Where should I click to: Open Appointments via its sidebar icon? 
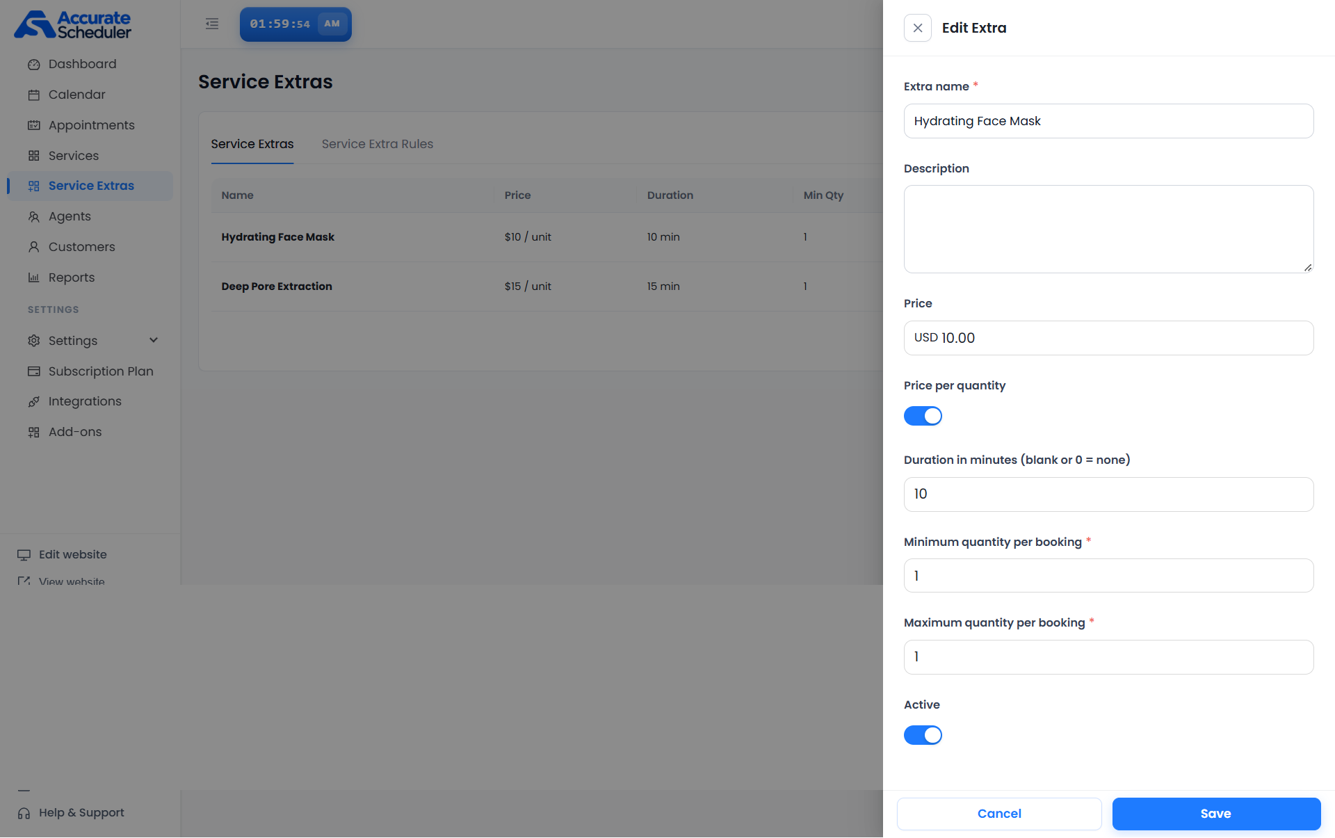tap(33, 126)
